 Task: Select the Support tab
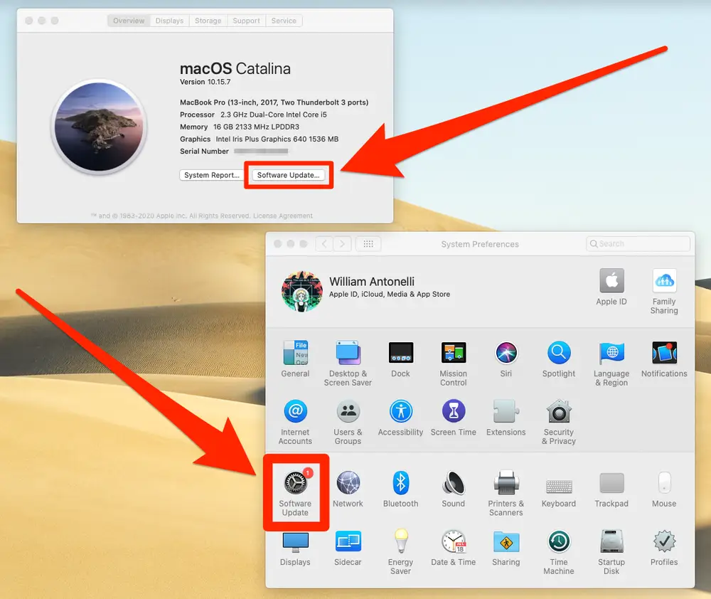[x=246, y=21]
